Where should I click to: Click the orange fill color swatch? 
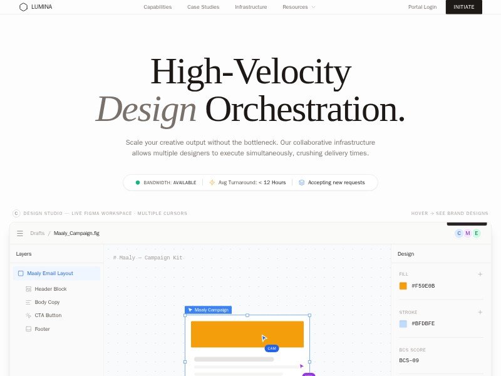(403, 286)
